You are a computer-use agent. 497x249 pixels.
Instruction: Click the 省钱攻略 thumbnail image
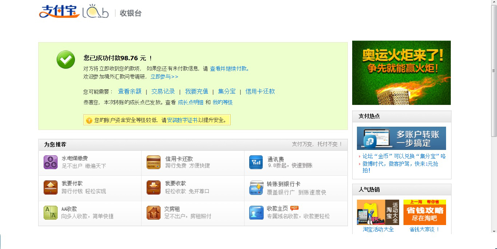[425, 212]
